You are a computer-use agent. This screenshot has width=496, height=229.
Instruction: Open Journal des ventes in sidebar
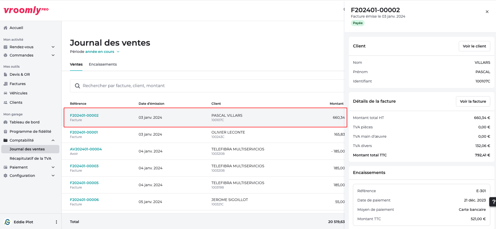[x=30, y=149]
